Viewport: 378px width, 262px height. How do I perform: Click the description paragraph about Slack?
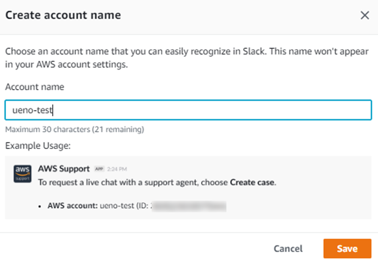(187, 58)
